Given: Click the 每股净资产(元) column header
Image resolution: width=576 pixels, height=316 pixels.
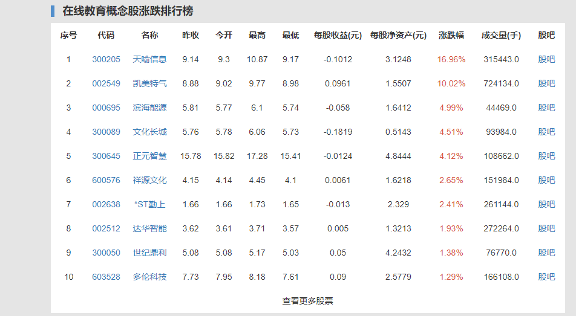Looking at the screenshot, I should point(398,35).
